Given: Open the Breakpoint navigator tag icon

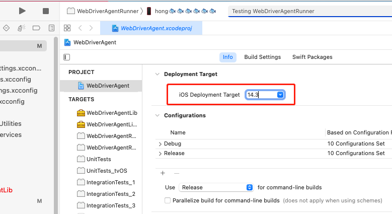Looking at the screenshot, I should tap(36, 28).
